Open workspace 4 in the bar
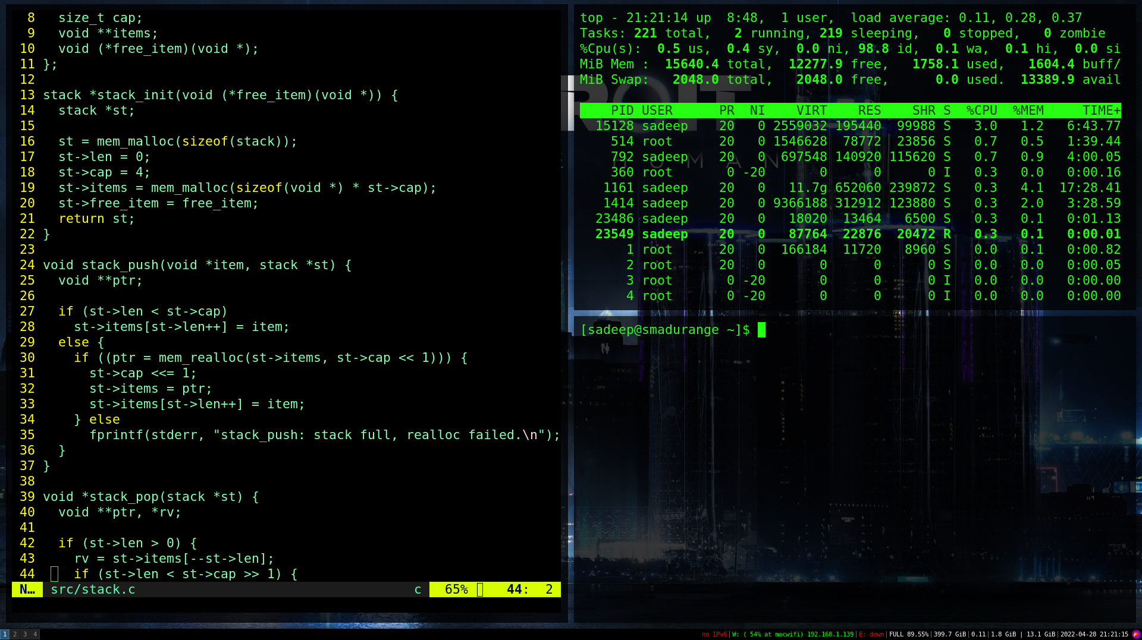1142x640 pixels. pos(35,634)
